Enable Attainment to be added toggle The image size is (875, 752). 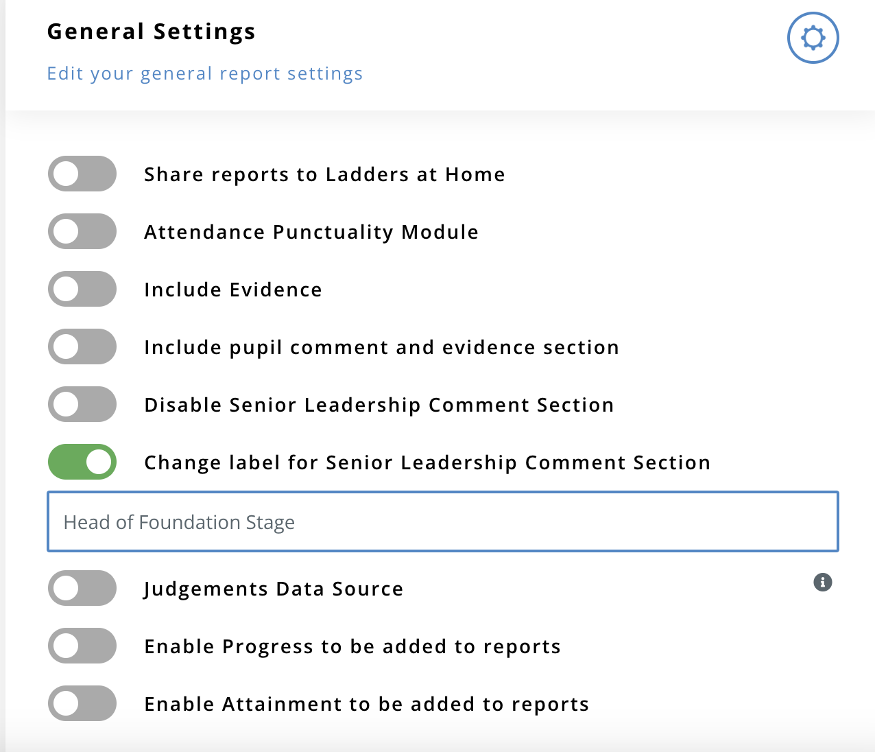82,703
